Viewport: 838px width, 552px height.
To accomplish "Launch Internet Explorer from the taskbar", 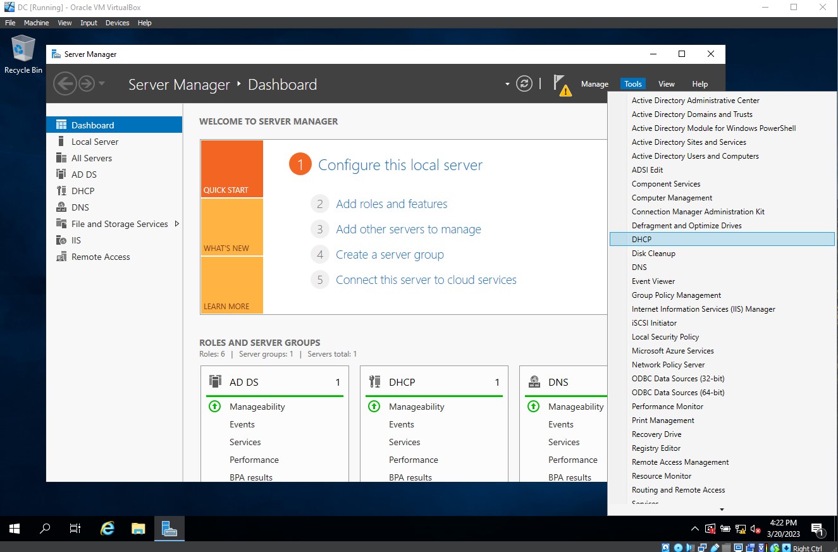I will [108, 529].
